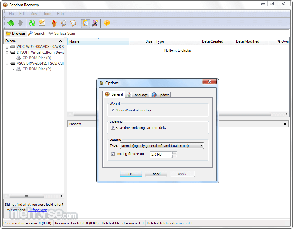This screenshot has width=293, height=229.
Task: Follow the Surface Scan hyperlink
Action: [37, 210]
